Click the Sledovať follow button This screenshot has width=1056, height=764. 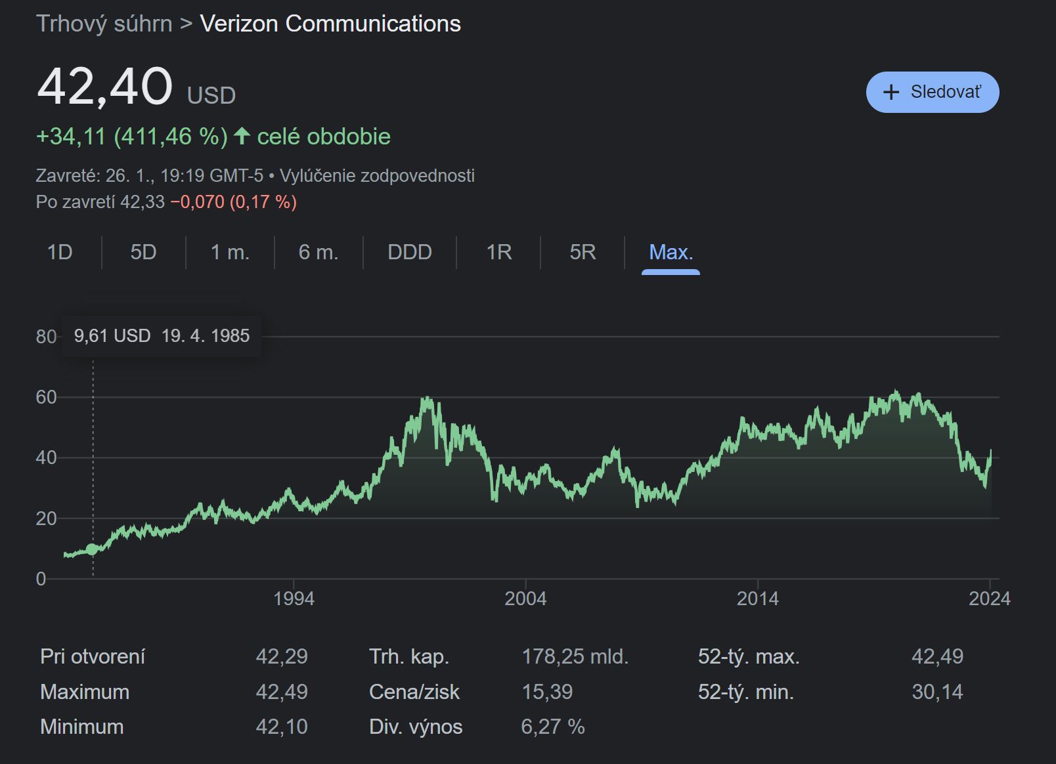932,92
